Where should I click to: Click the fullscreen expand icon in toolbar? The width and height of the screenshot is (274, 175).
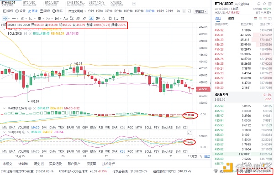tap(184, 11)
